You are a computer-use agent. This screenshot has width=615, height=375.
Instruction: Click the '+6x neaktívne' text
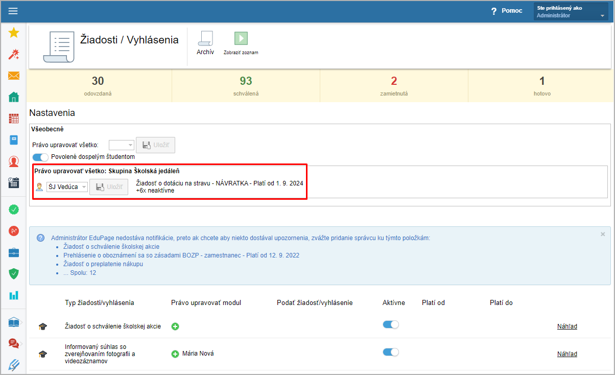point(155,191)
